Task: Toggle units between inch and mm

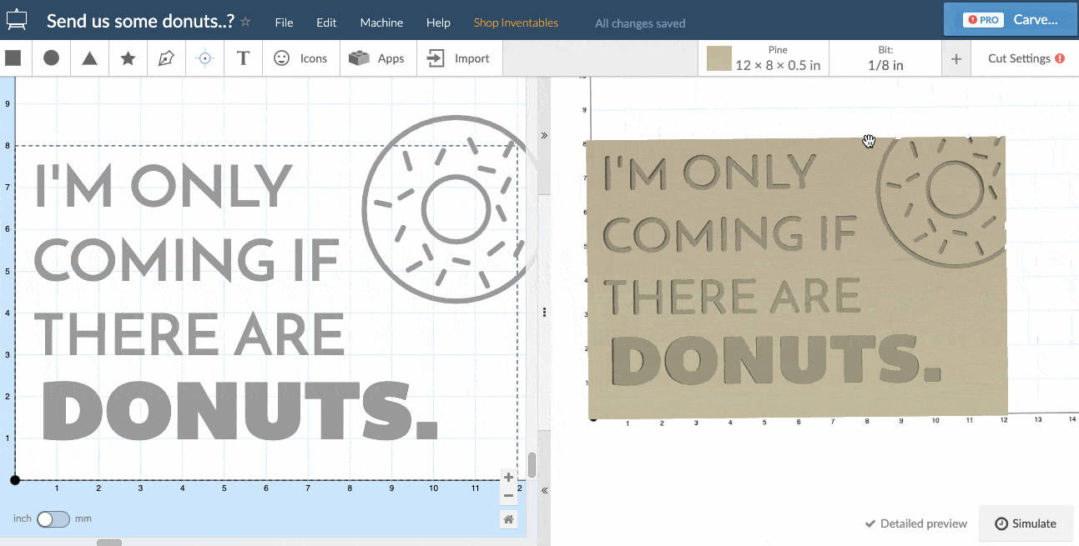Action: point(53,518)
